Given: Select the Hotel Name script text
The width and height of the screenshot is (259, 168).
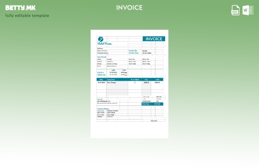Looking at the screenshot, I should click(x=105, y=44).
